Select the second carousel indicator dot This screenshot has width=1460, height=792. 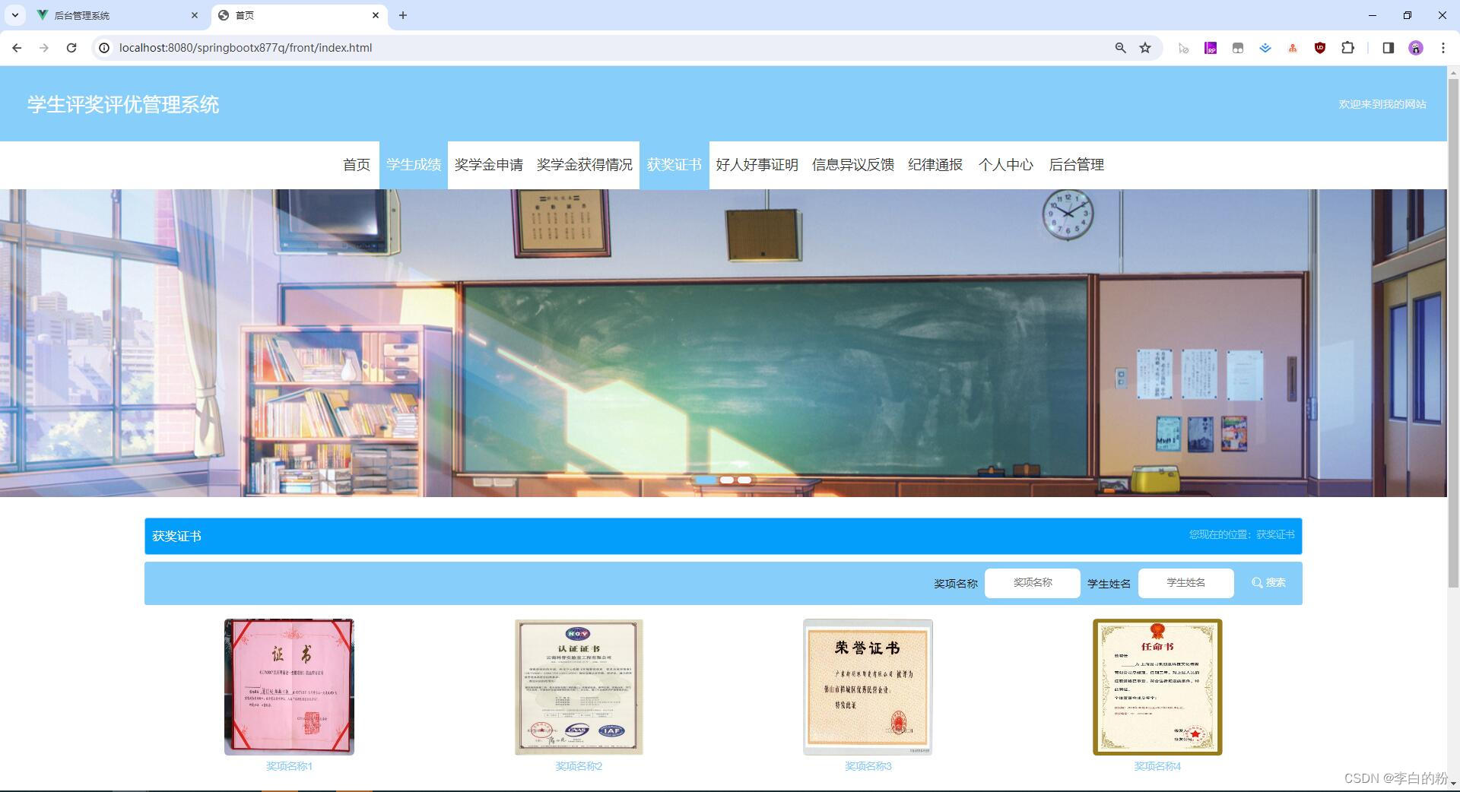tap(727, 480)
